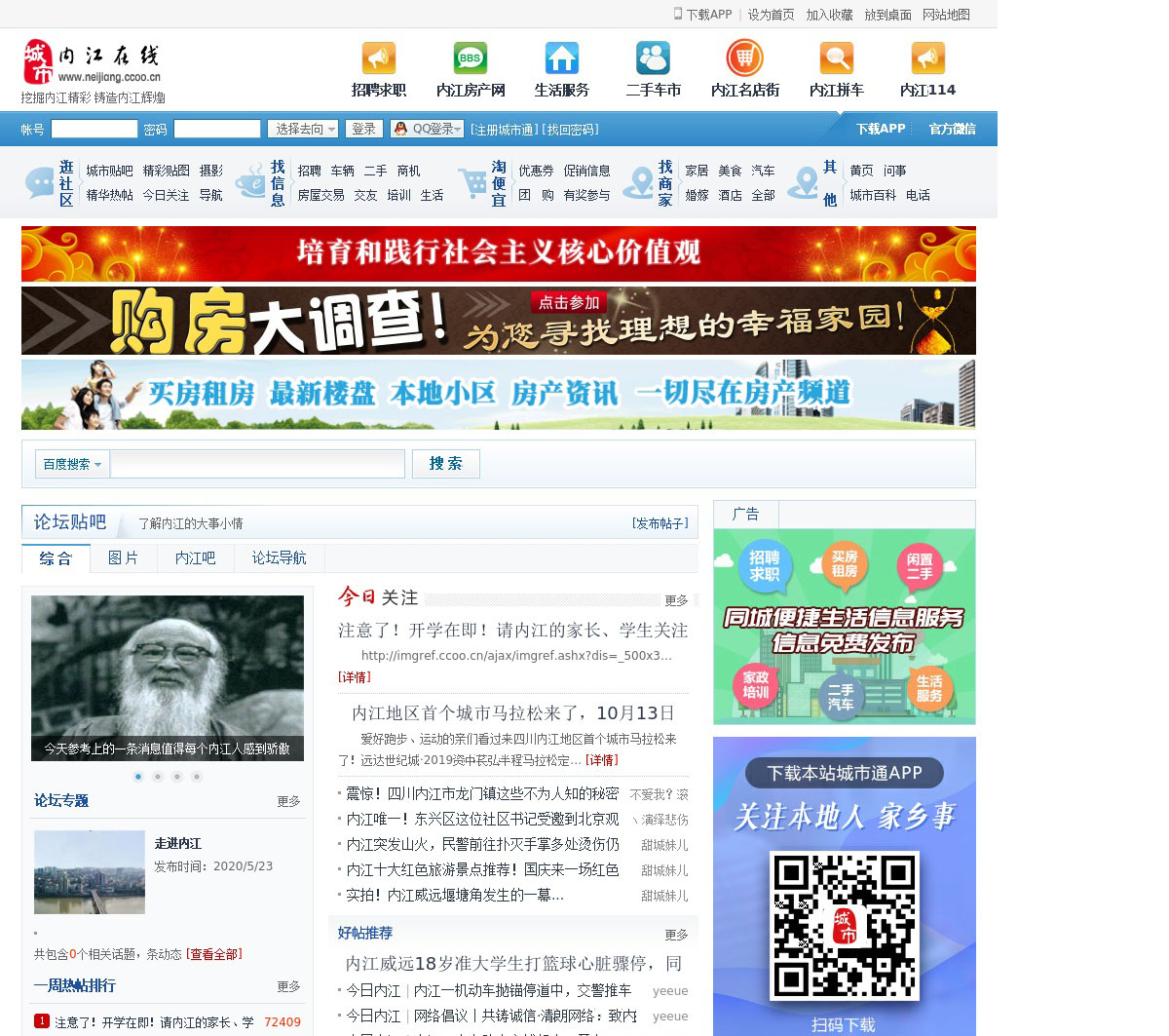Open the 招聘求职 bubble in the ad

pyautogui.click(x=765, y=565)
